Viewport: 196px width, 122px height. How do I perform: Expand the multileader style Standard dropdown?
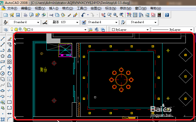155,22
